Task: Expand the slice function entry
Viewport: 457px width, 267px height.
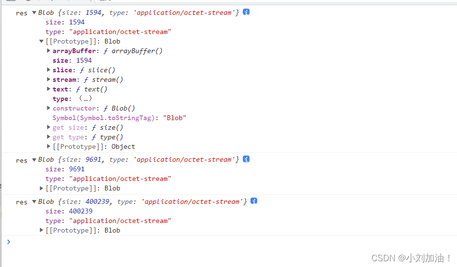Action: (49, 70)
